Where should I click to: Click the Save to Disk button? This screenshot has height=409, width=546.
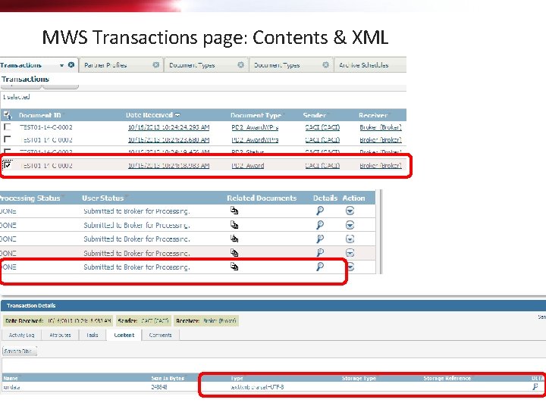19,351
